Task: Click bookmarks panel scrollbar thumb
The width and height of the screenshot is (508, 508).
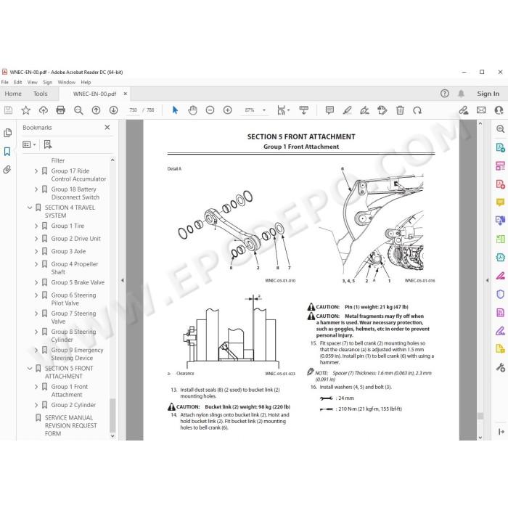Action: tap(112, 415)
